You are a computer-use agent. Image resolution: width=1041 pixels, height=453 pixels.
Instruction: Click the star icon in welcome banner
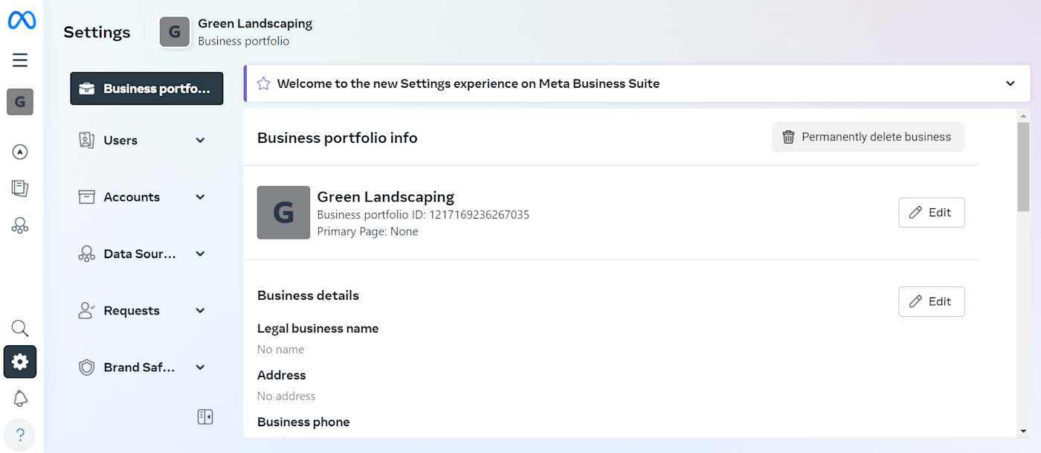point(263,83)
